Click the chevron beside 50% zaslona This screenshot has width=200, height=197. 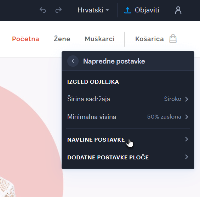187,117
